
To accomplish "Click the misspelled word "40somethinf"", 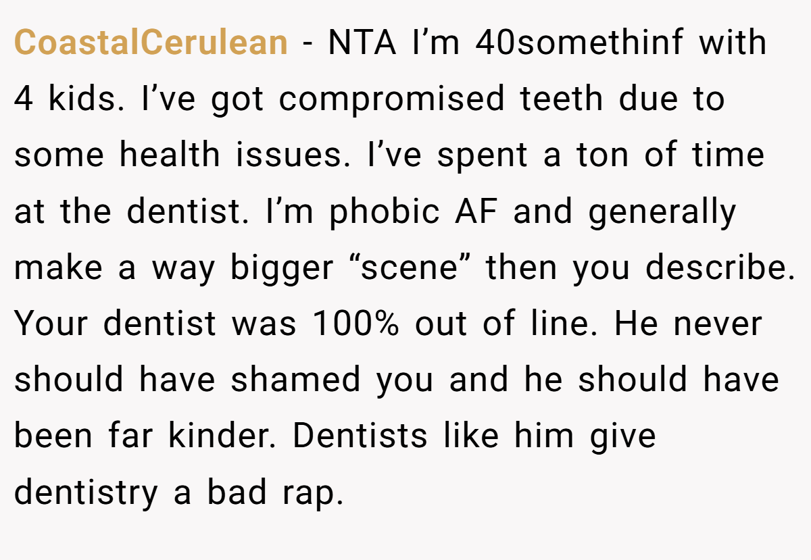I will (581, 43).
